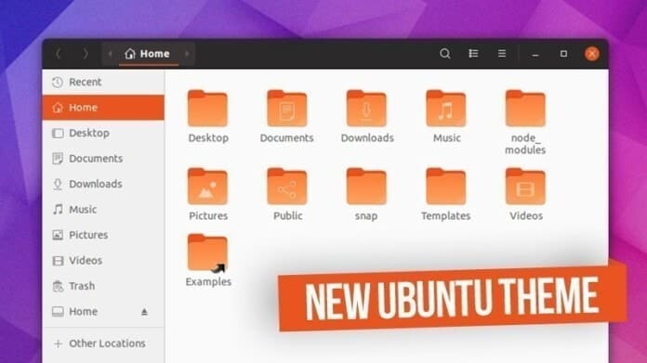Select Music in the sidebar
This screenshot has width=647, height=363.
103,210
